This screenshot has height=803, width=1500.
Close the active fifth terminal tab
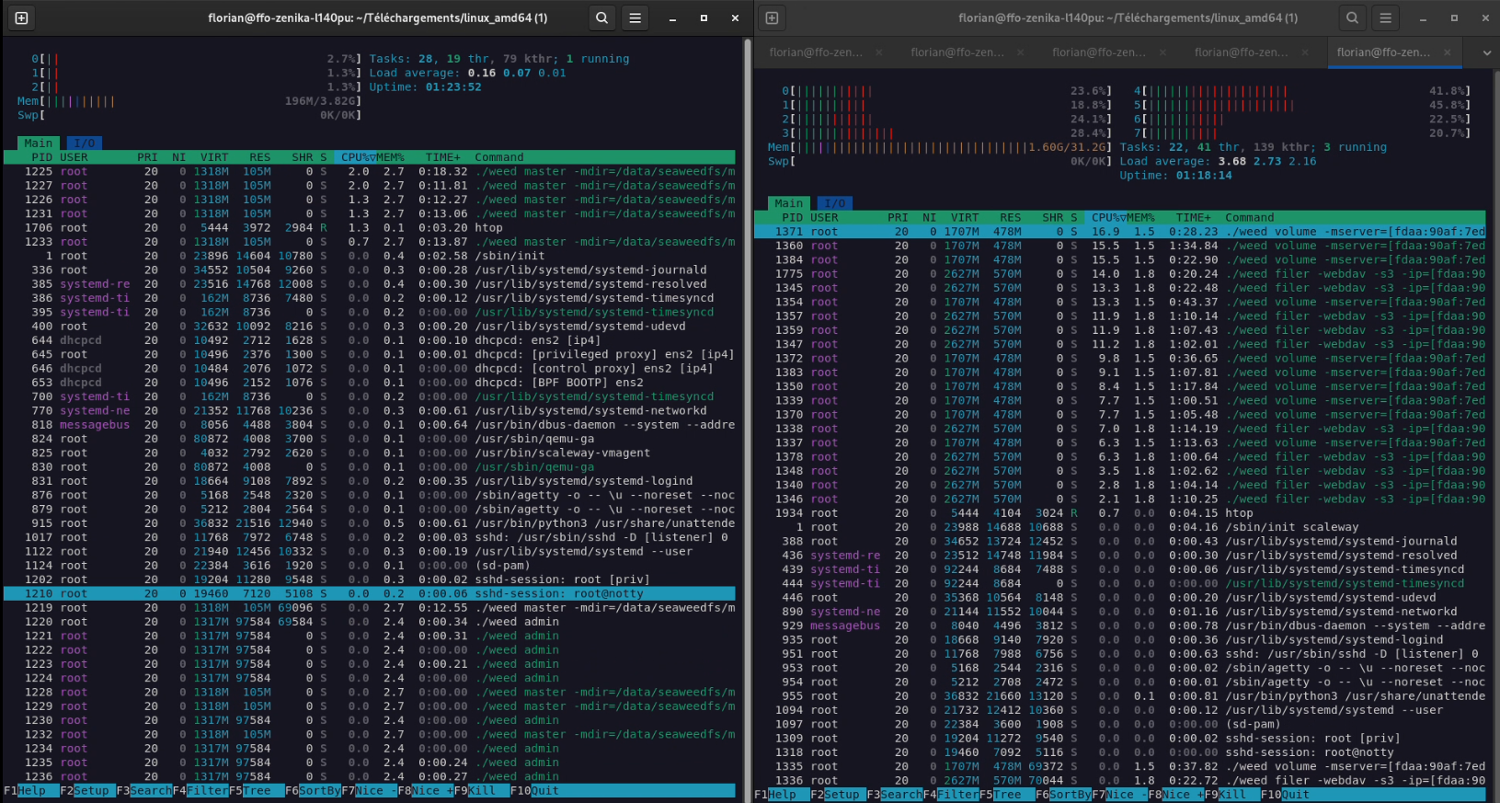tap(1448, 52)
